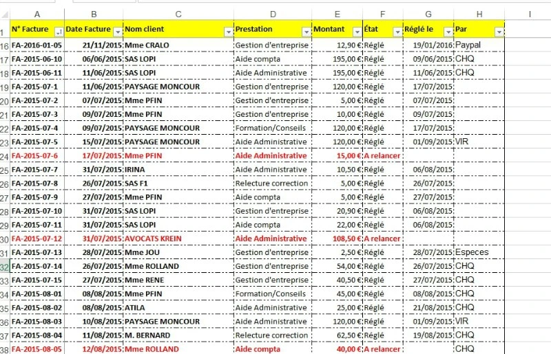Screen dimensions: 551x354
Task: Open the Réglé le filter dropdown
Action: coord(448,32)
